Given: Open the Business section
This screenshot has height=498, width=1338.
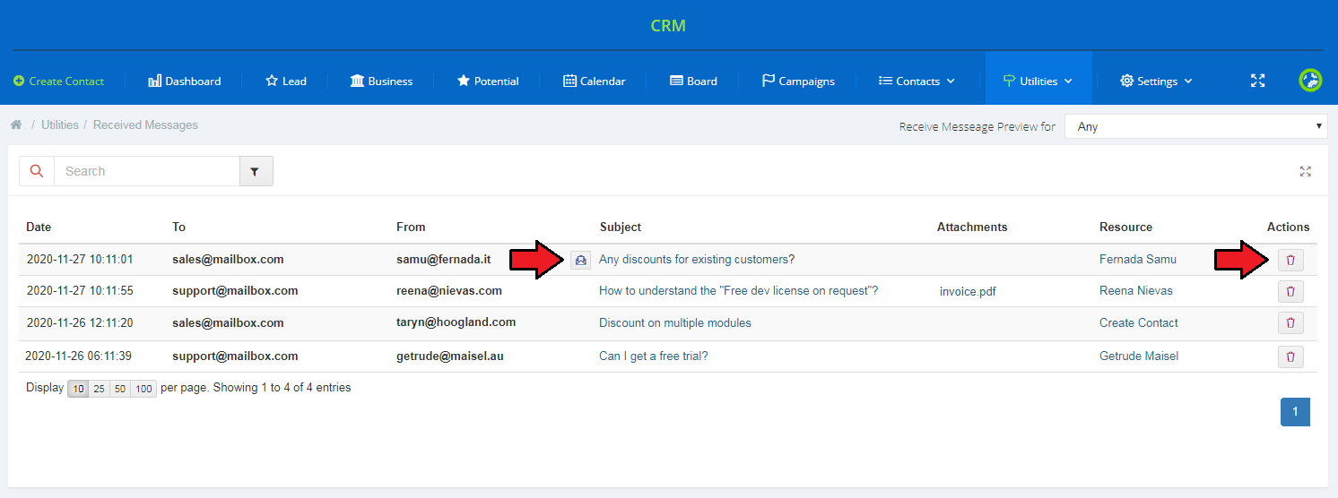Looking at the screenshot, I should (381, 81).
